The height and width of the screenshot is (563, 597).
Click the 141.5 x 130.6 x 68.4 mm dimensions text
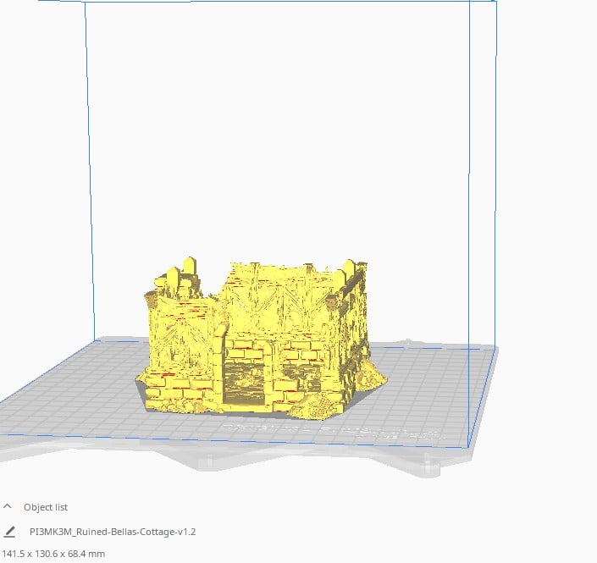[53, 554]
